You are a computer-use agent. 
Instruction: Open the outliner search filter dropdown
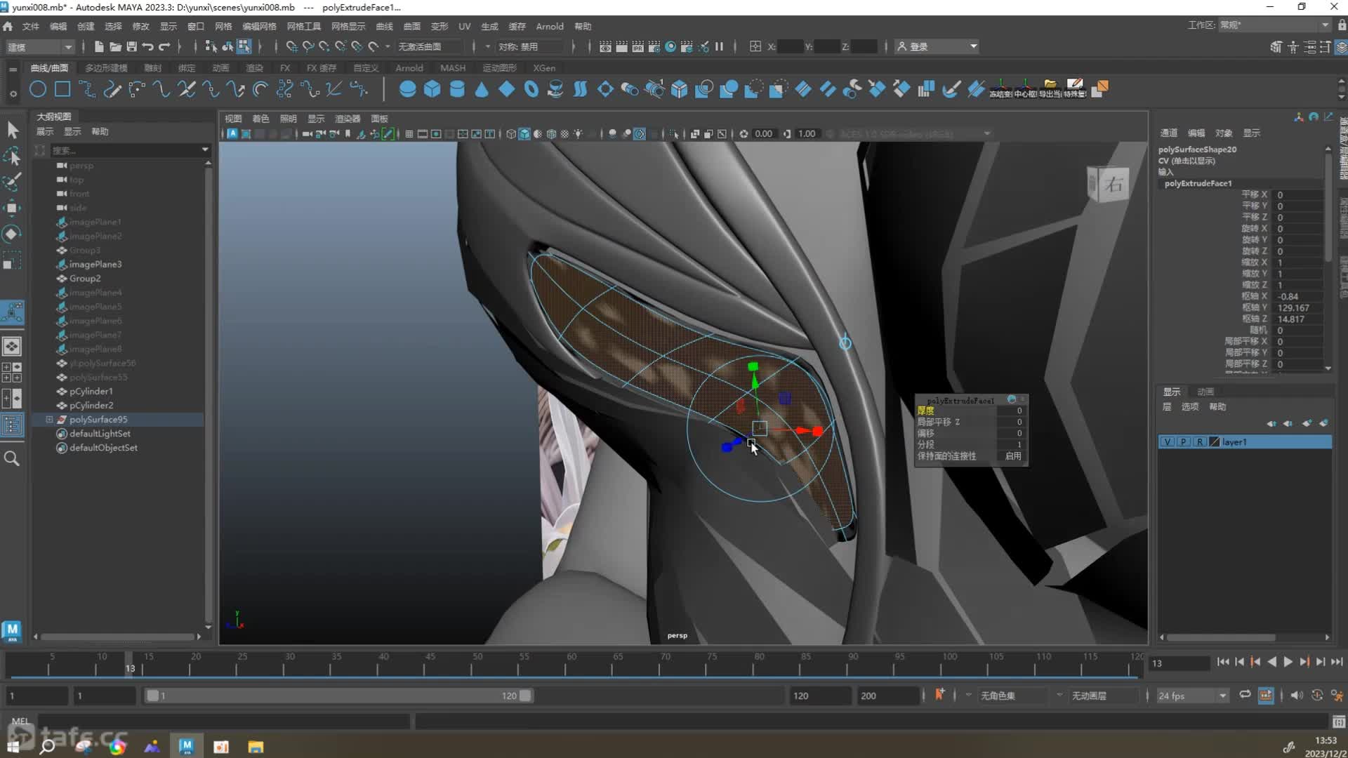tap(205, 149)
